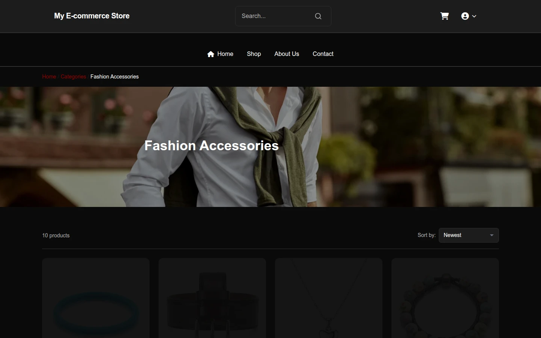Open the shopping cart icon

[x=444, y=16]
